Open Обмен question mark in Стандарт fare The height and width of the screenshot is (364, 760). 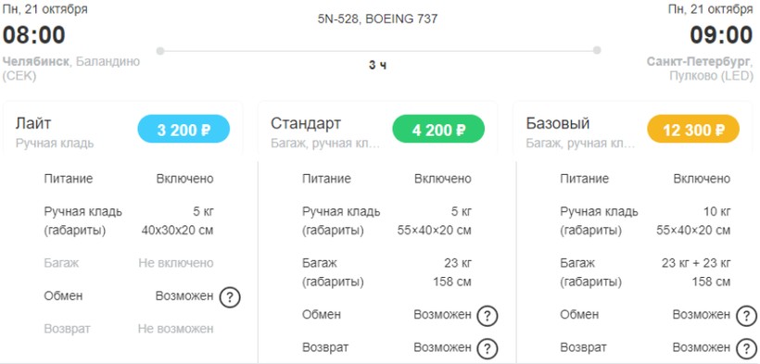pos(488,316)
